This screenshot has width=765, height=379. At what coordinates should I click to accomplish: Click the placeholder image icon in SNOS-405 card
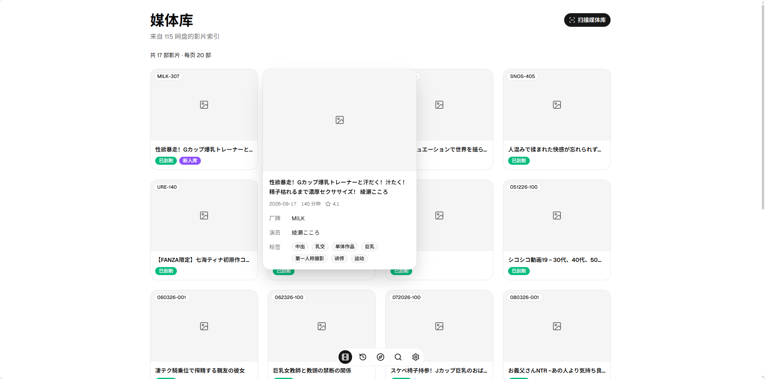pyautogui.click(x=557, y=105)
